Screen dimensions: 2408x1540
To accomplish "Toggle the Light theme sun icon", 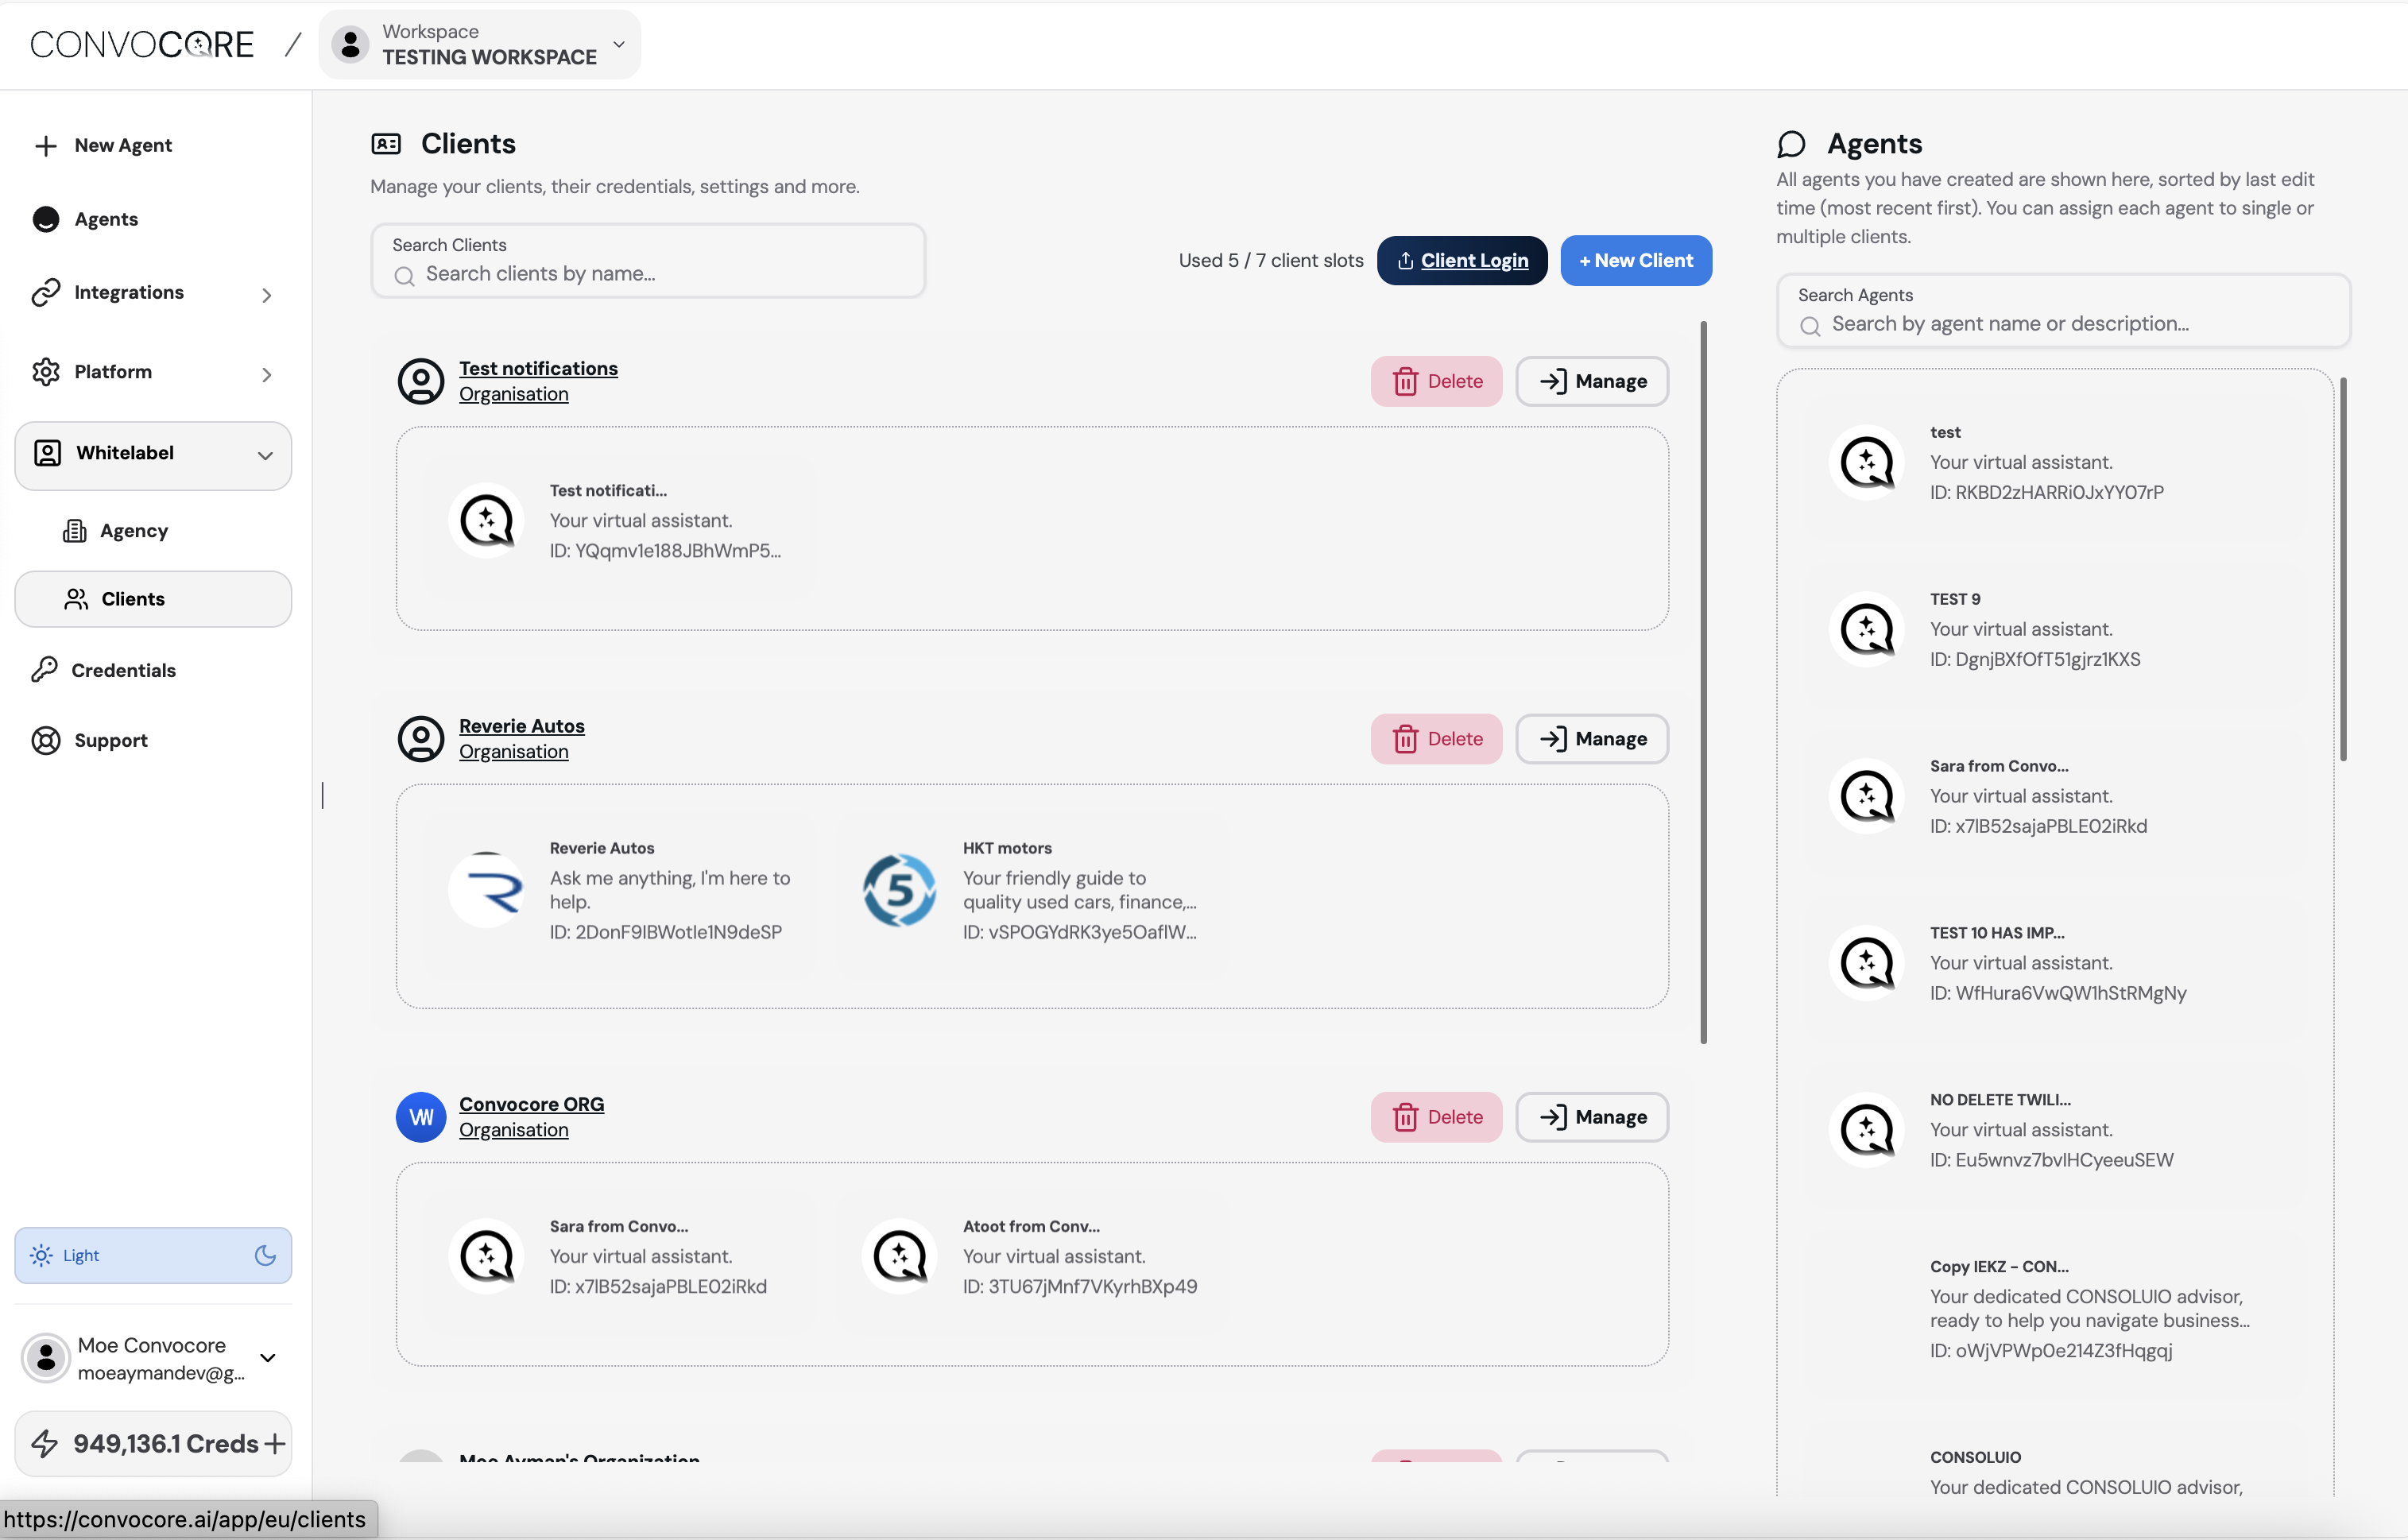I will (41, 1255).
